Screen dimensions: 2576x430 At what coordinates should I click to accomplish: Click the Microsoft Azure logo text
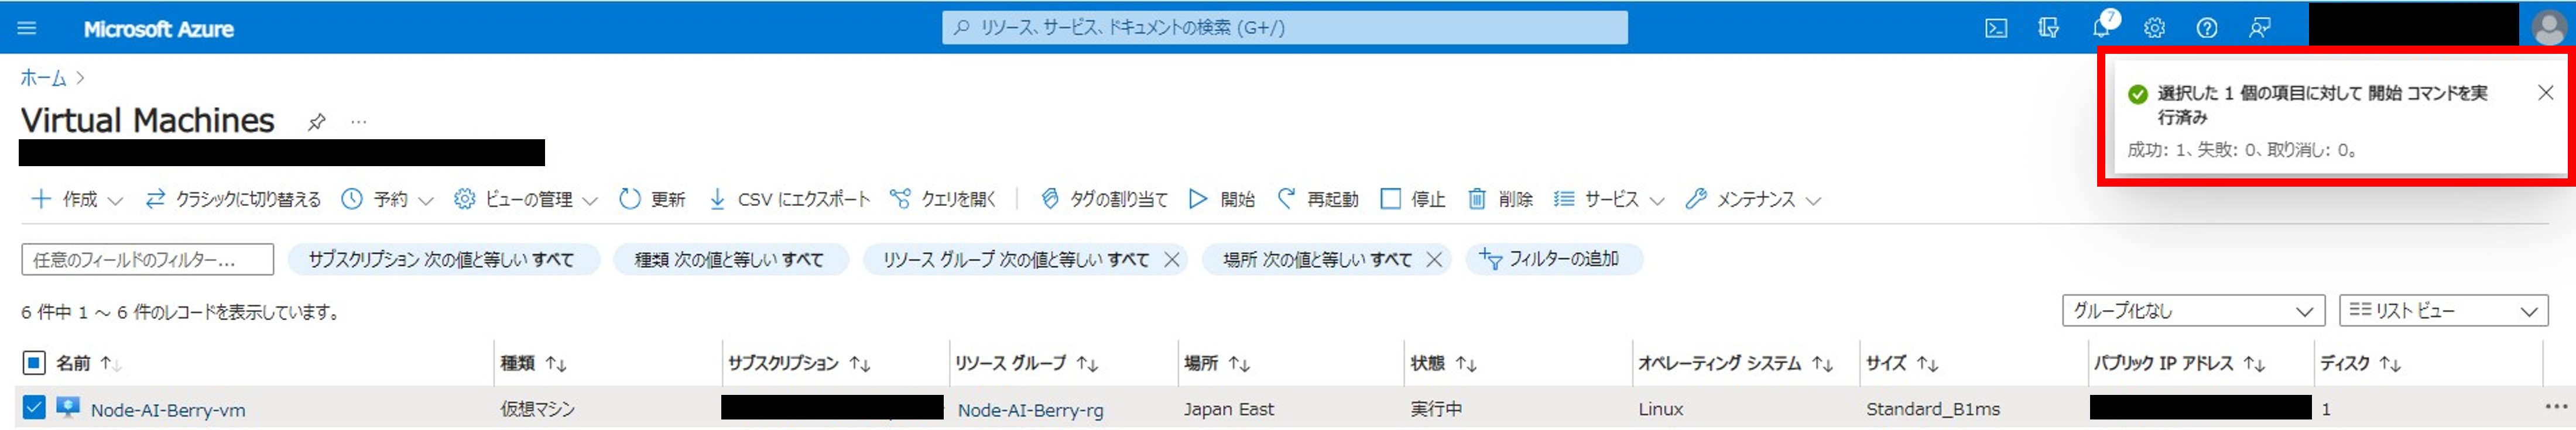click(159, 29)
